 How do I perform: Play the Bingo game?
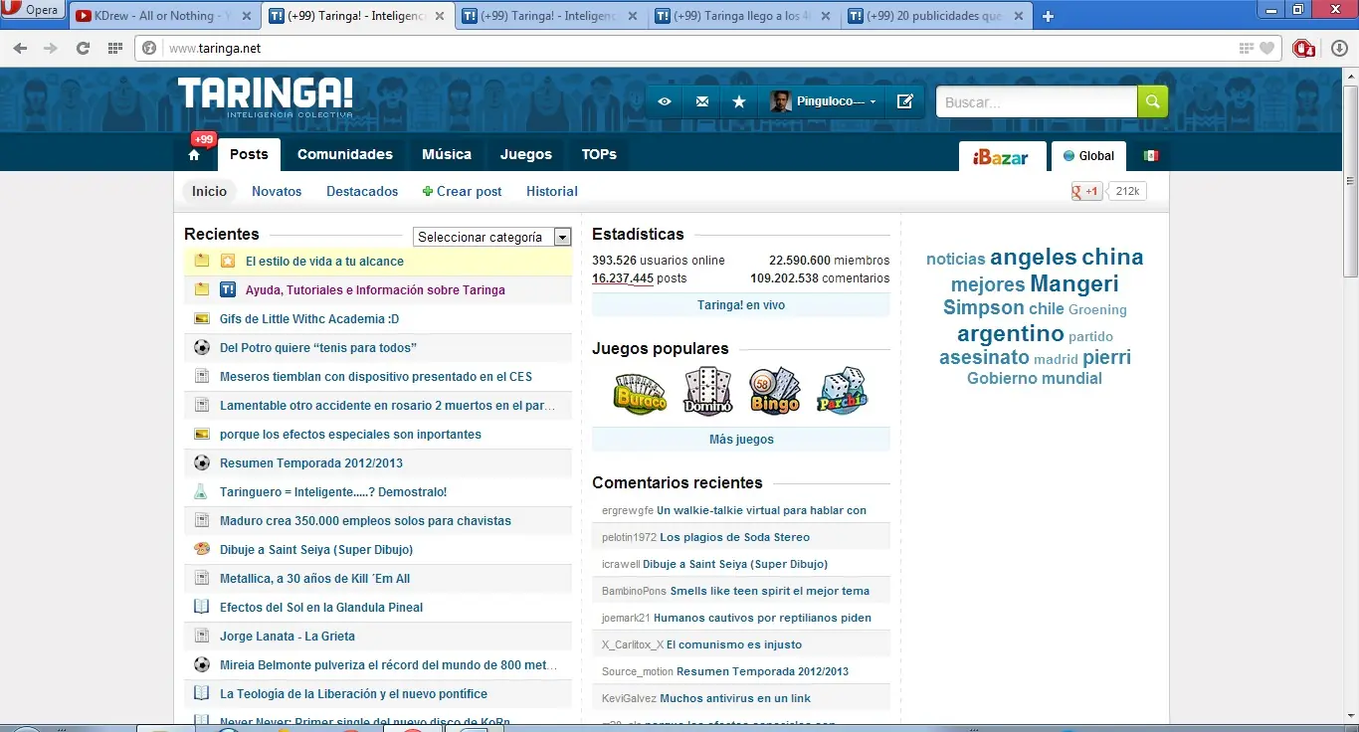coord(774,390)
